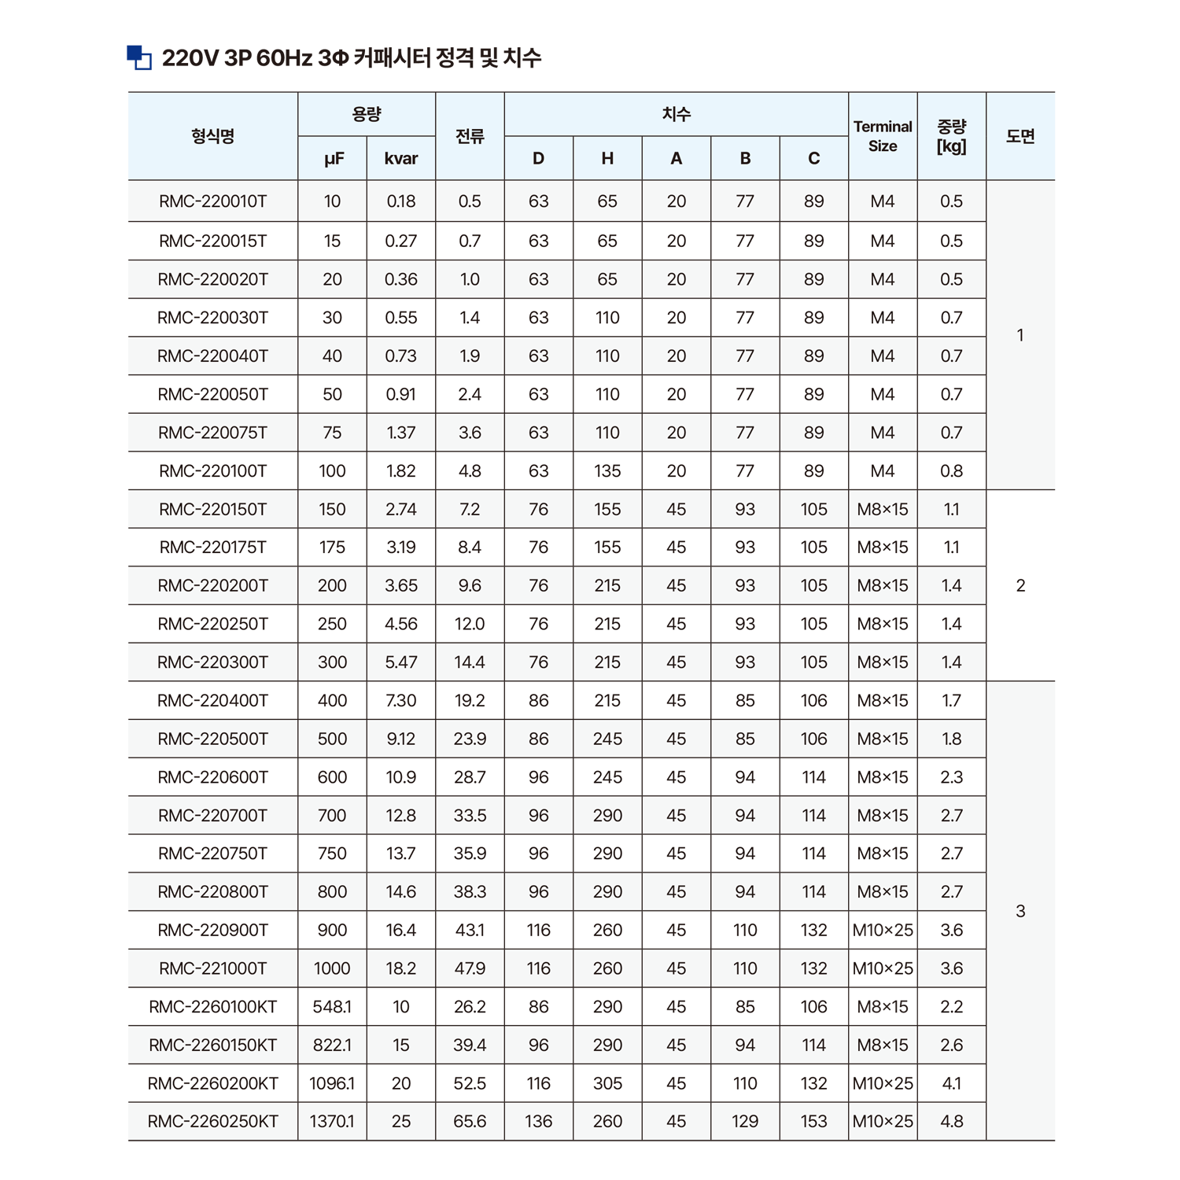Select the title text 220V 3P 60Hz 3Φ 커패시터 정격 및 치수
Screen dimensions: 1180x1180
pos(352,58)
